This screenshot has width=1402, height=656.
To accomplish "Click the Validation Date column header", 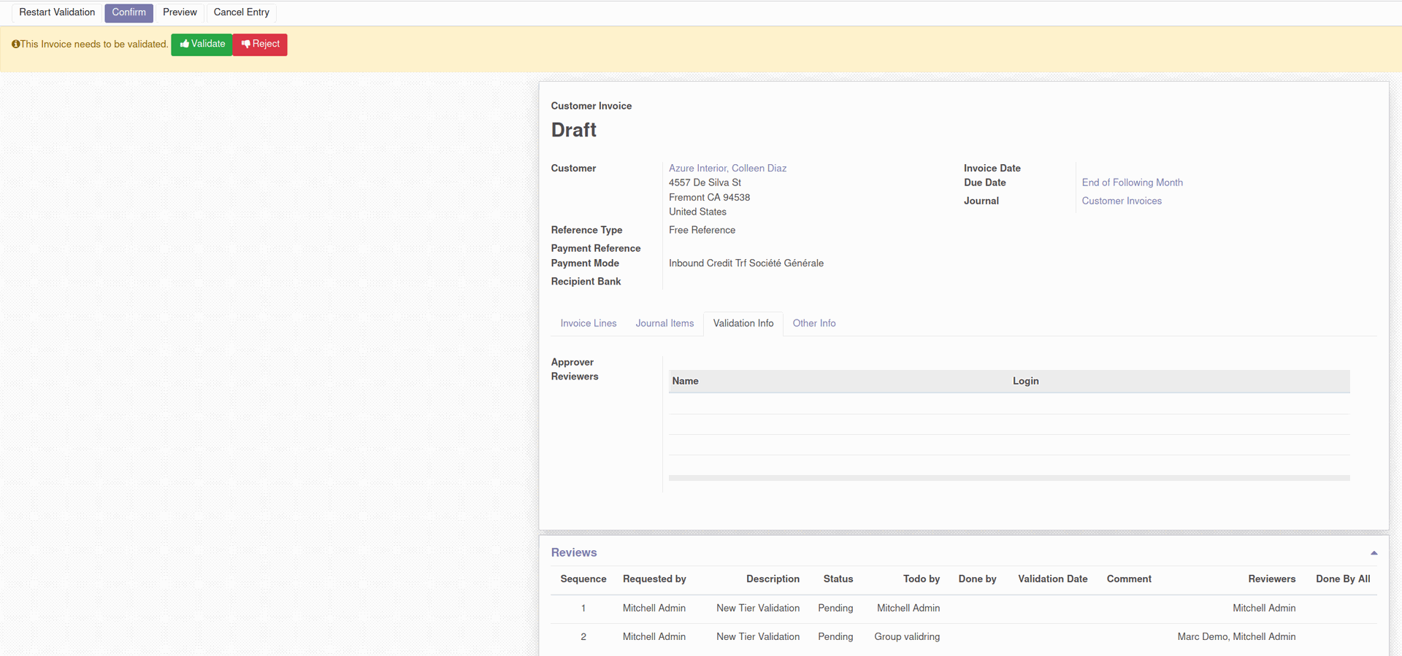I will (x=1052, y=579).
